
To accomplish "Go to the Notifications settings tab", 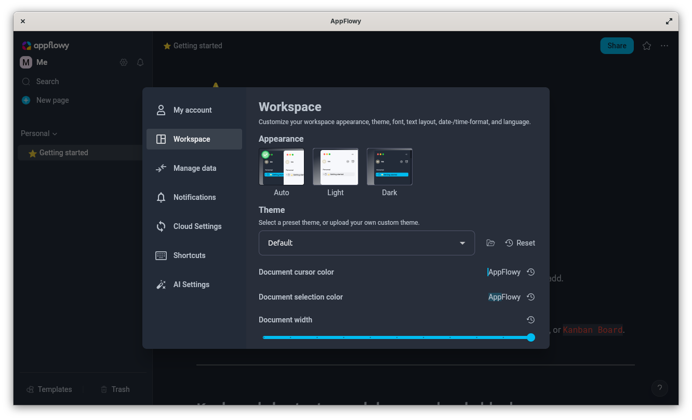I will [x=194, y=197].
